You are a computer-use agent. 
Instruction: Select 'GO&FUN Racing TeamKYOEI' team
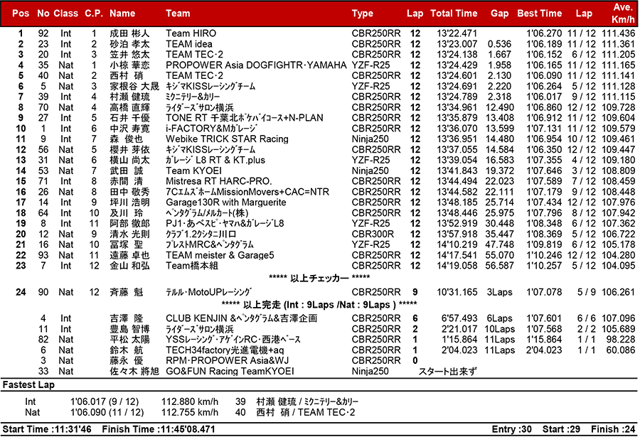pyautogui.click(x=230, y=372)
